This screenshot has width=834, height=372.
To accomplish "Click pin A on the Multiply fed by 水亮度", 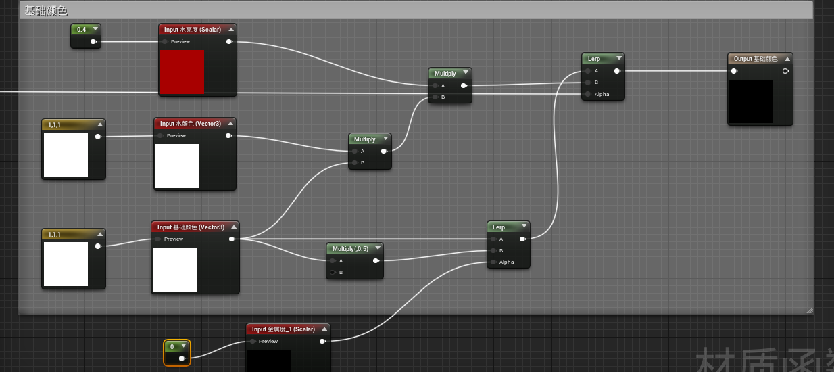I will 435,86.
